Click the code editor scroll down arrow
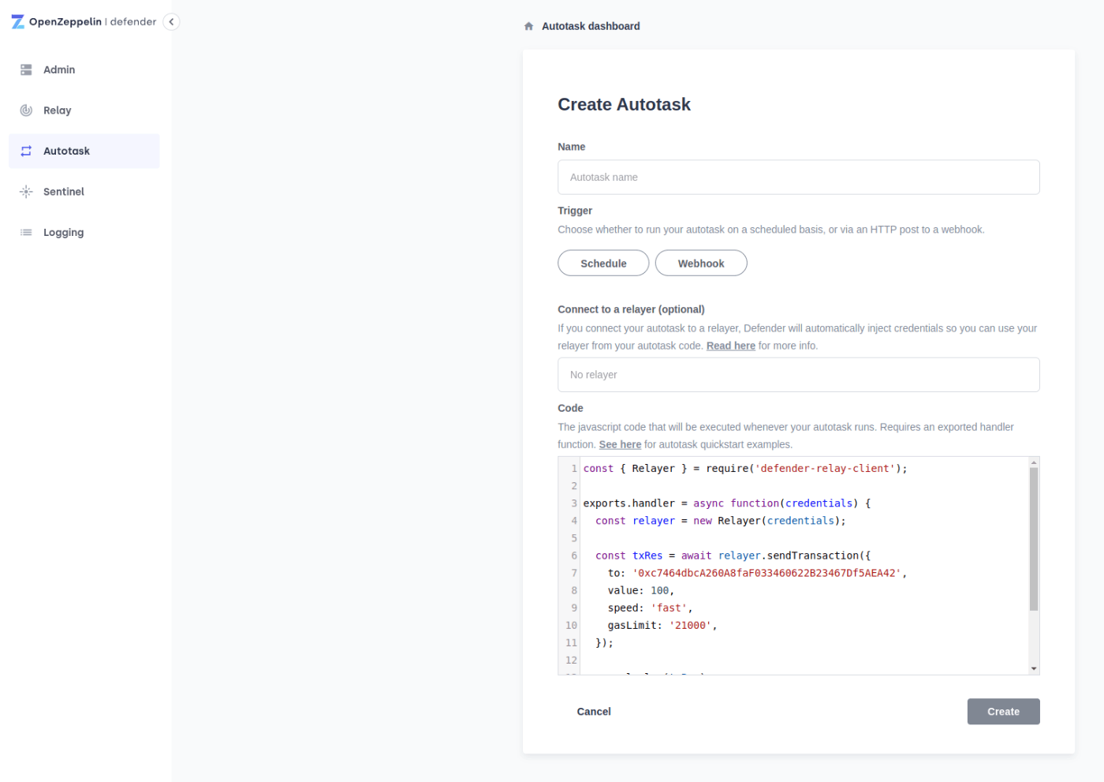Image resolution: width=1104 pixels, height=782 pixels. point(1033,668)
